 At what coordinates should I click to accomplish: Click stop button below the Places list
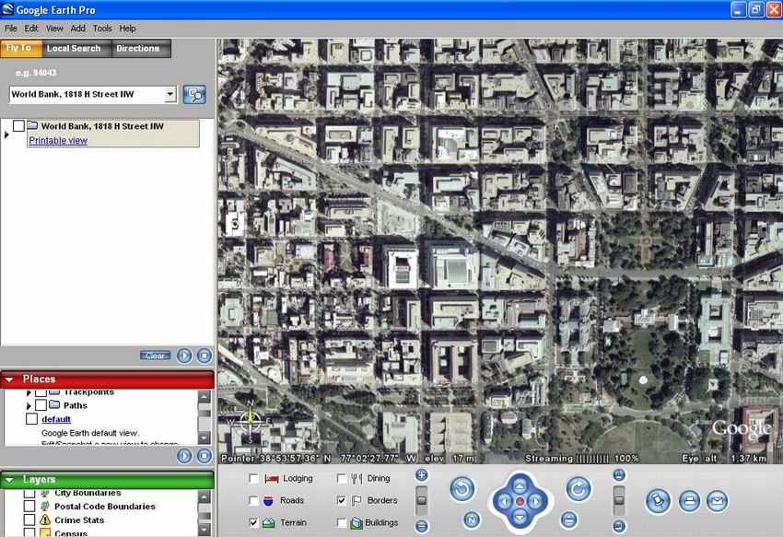click(204, 456)
